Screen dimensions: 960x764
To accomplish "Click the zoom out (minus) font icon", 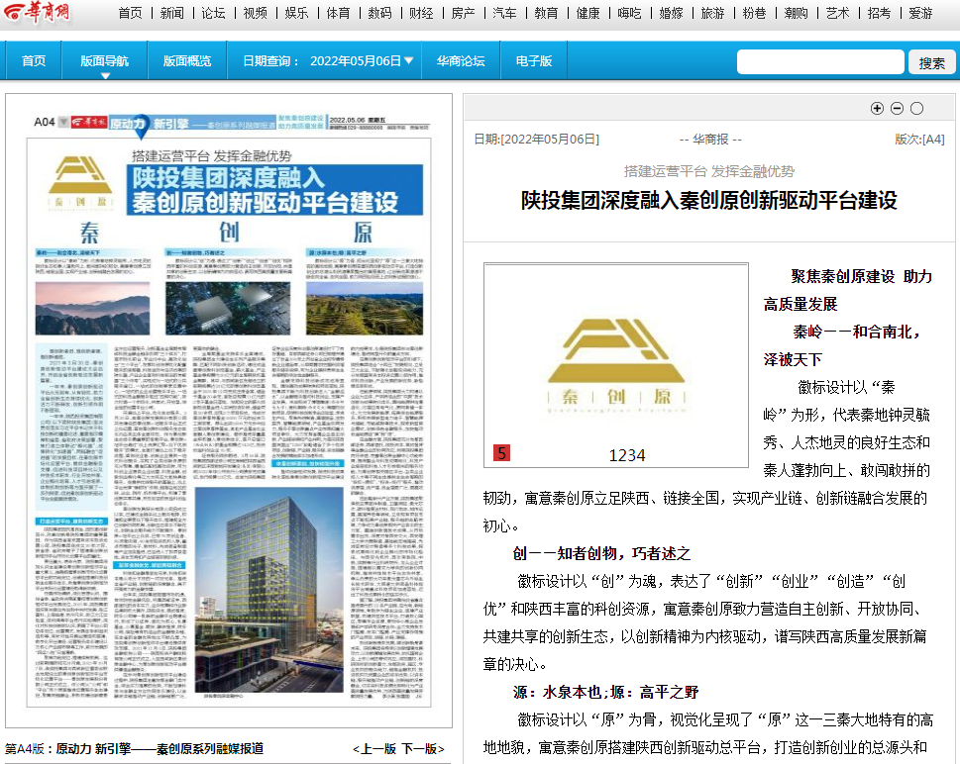I will click(x=897, y=109).
